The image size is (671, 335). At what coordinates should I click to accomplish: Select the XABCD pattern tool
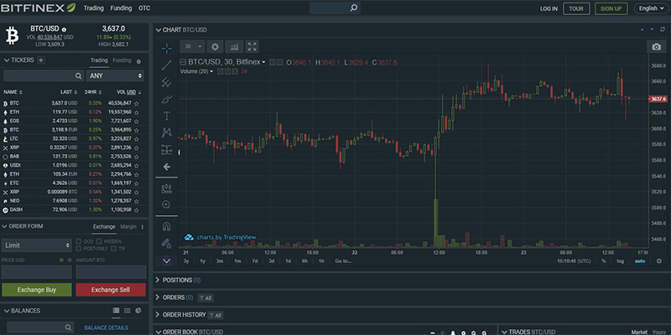(x=166, y=133)
